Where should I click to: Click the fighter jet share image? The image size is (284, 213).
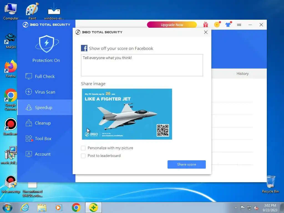(127, 114)
